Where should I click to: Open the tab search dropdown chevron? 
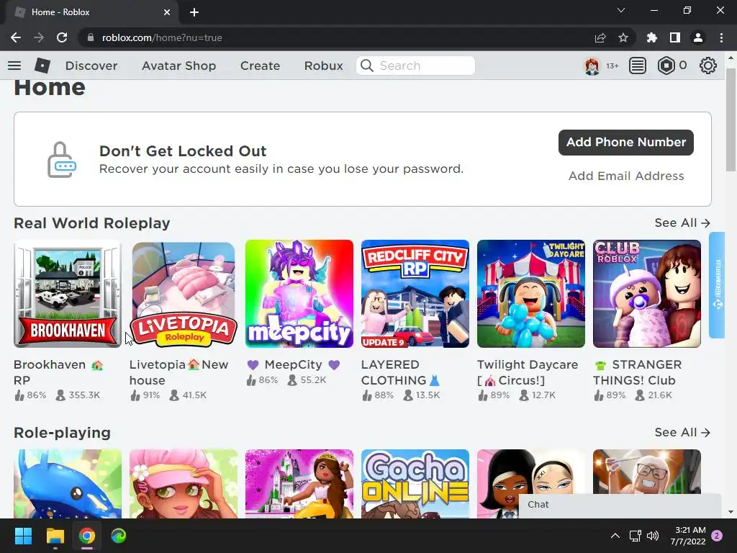(621, 10)
